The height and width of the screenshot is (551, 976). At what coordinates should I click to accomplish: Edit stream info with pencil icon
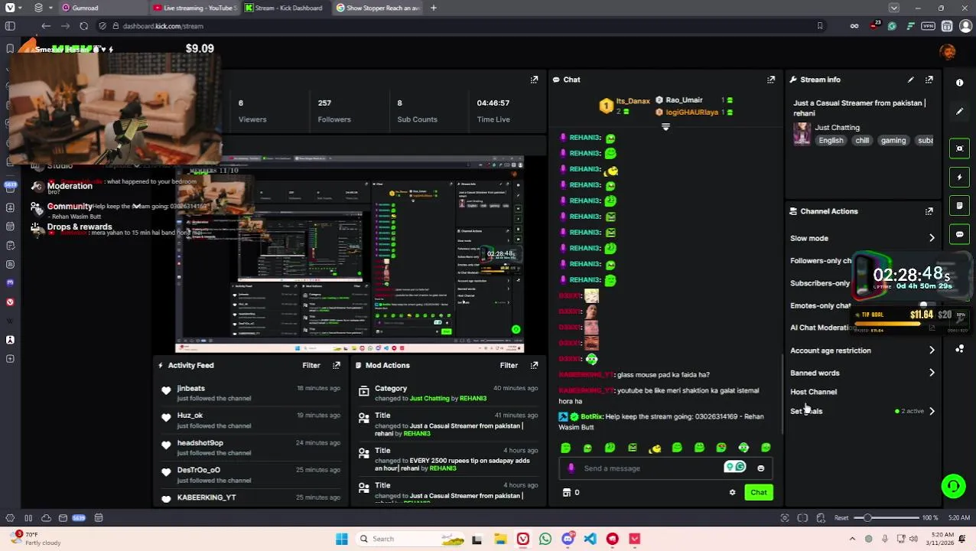pyautogui.click(x=910, y=80)
